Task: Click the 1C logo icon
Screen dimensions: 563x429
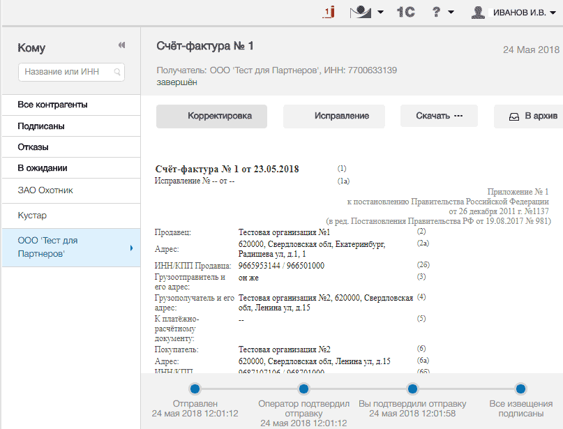Action: [x=406, y=12]
